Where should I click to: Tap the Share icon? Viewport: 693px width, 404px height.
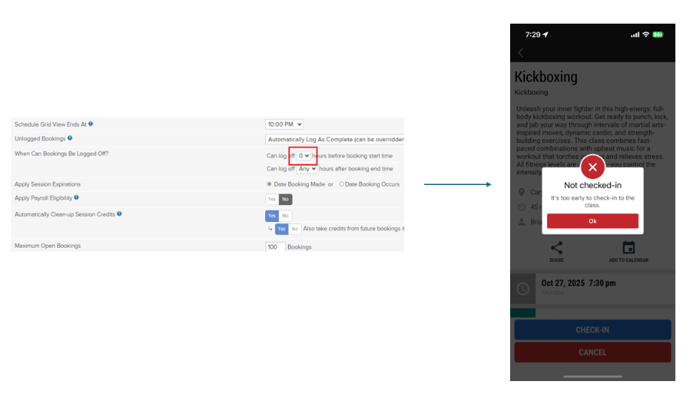pos(557,248)
